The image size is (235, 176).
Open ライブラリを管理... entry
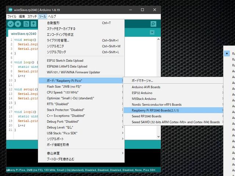tap(81, 40)
